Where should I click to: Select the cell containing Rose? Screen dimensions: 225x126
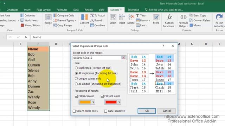38,103
